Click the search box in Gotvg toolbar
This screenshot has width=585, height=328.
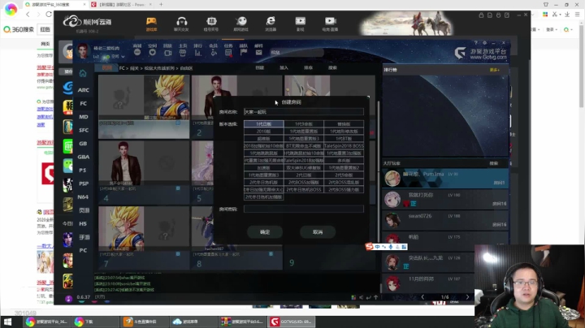[297, 53]
